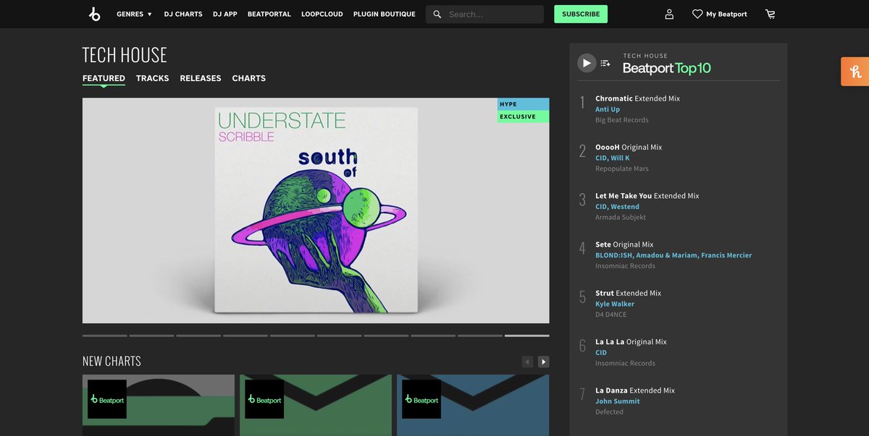Play the Beatport Top 10 playlist
The image size is (869, 436).
[587, 62]
